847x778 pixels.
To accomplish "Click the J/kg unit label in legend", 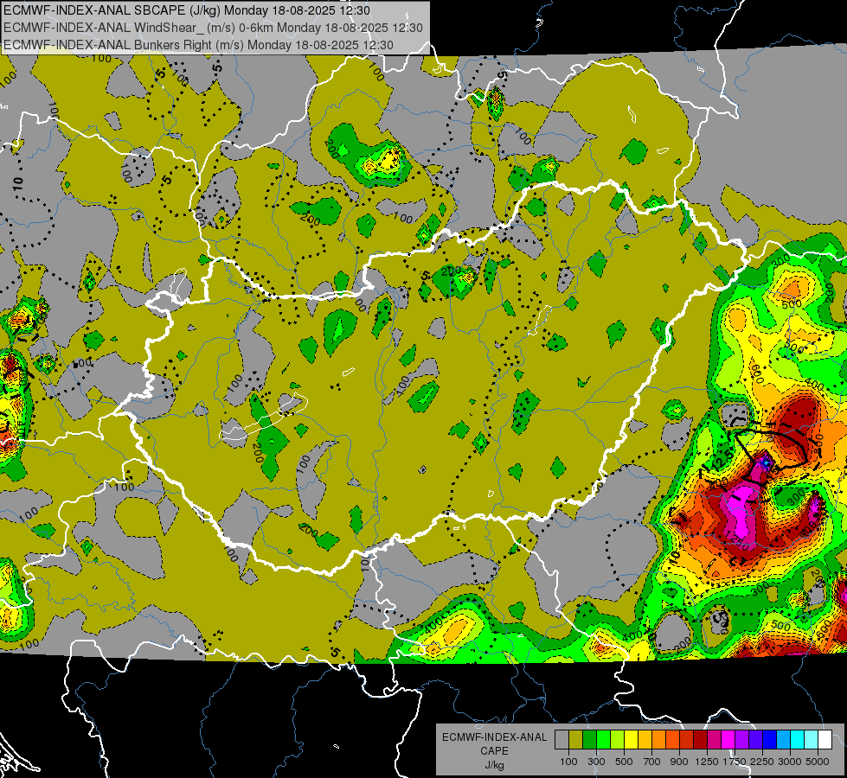I will [x=494, y=765].
